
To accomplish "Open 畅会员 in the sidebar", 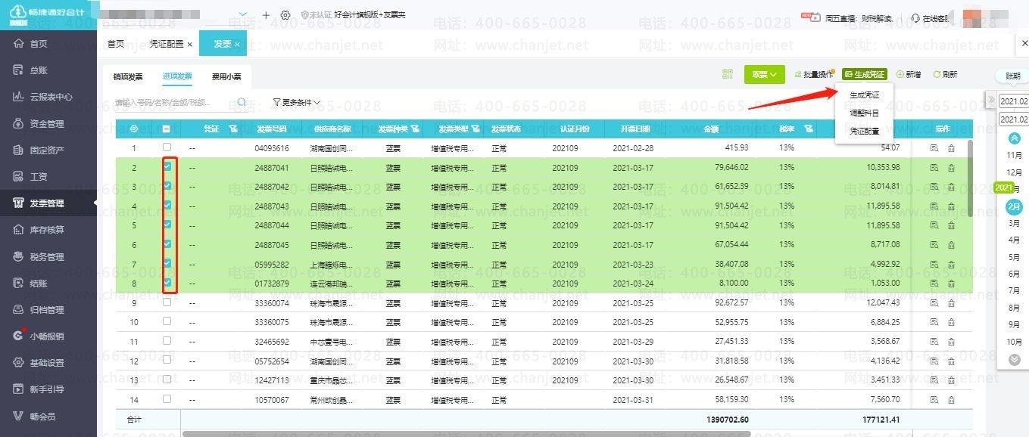I will pos(48,416).
